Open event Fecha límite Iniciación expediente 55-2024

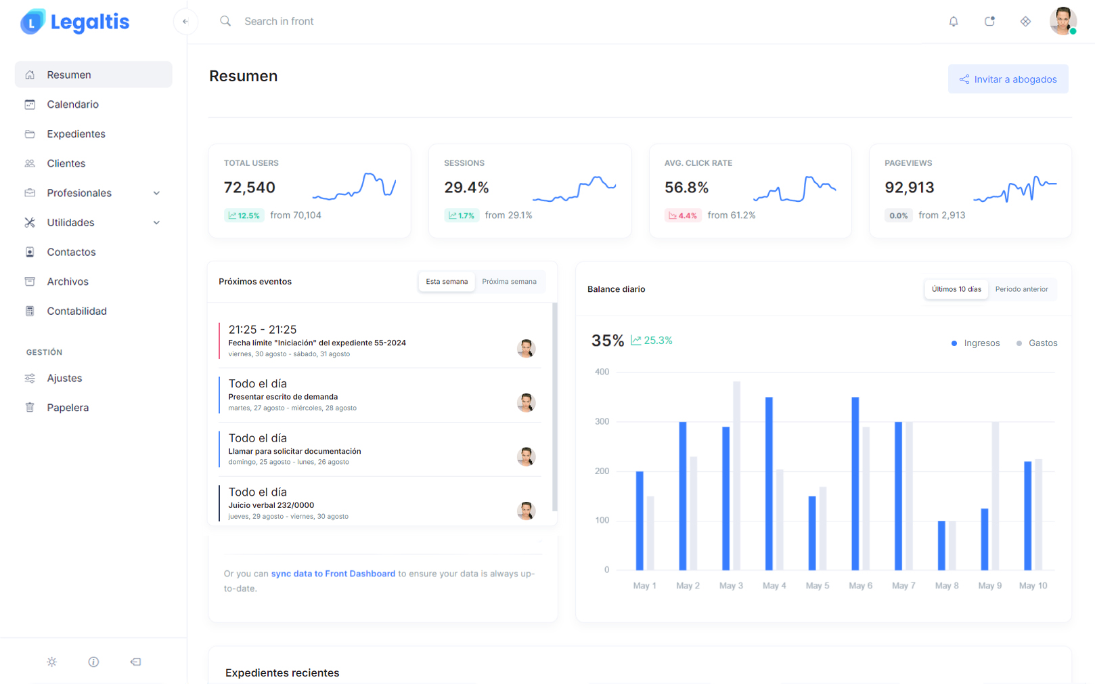(380, 341)
